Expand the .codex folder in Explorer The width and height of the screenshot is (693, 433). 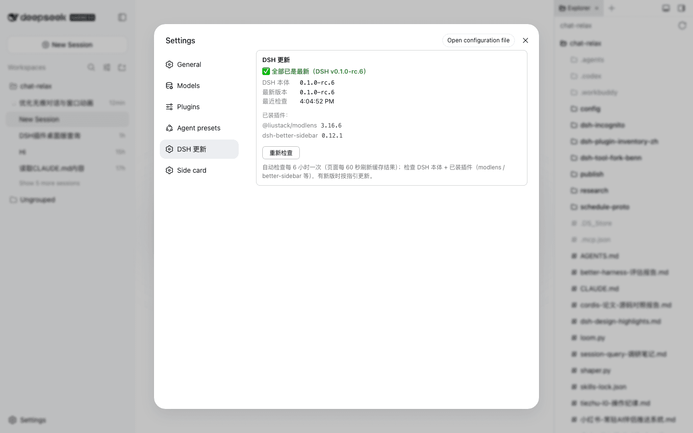[x=624, y=76]
